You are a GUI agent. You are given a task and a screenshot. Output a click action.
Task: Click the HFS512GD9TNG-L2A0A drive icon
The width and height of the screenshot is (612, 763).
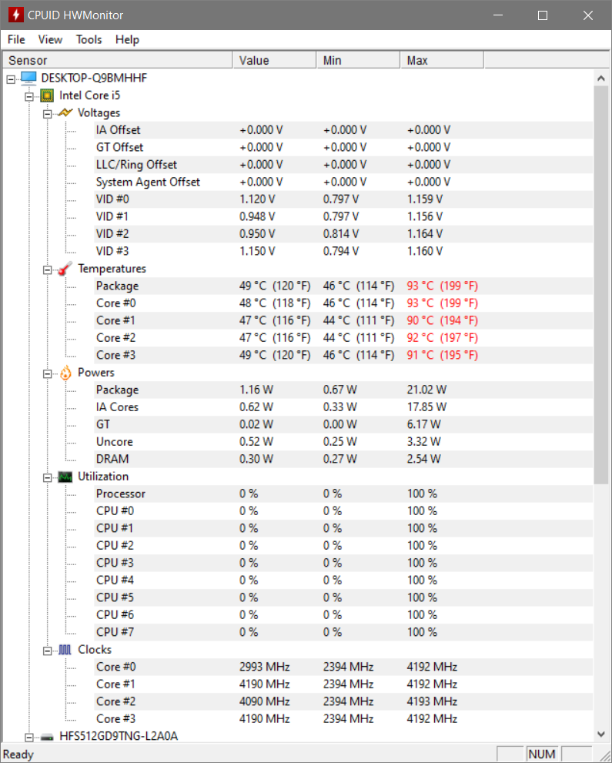tap(47, 736)
